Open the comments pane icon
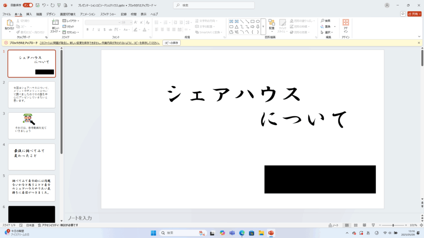This screenshot has height=238, width=424. point(403,14)
